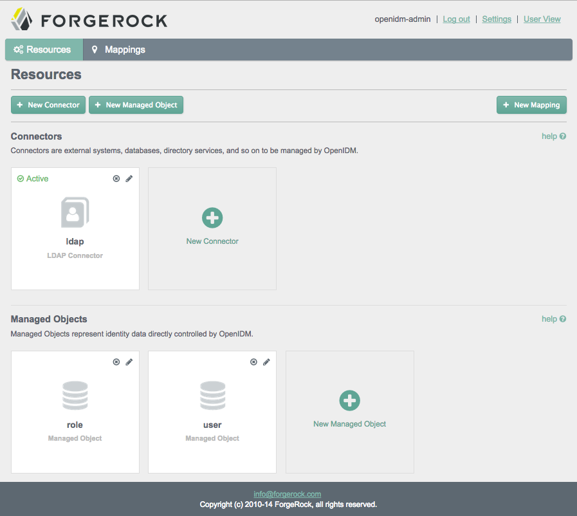The width and height of the screenshot is (577, 516).
Task: Click the Managed Object subtitle under role
Action: pos(75,438)
